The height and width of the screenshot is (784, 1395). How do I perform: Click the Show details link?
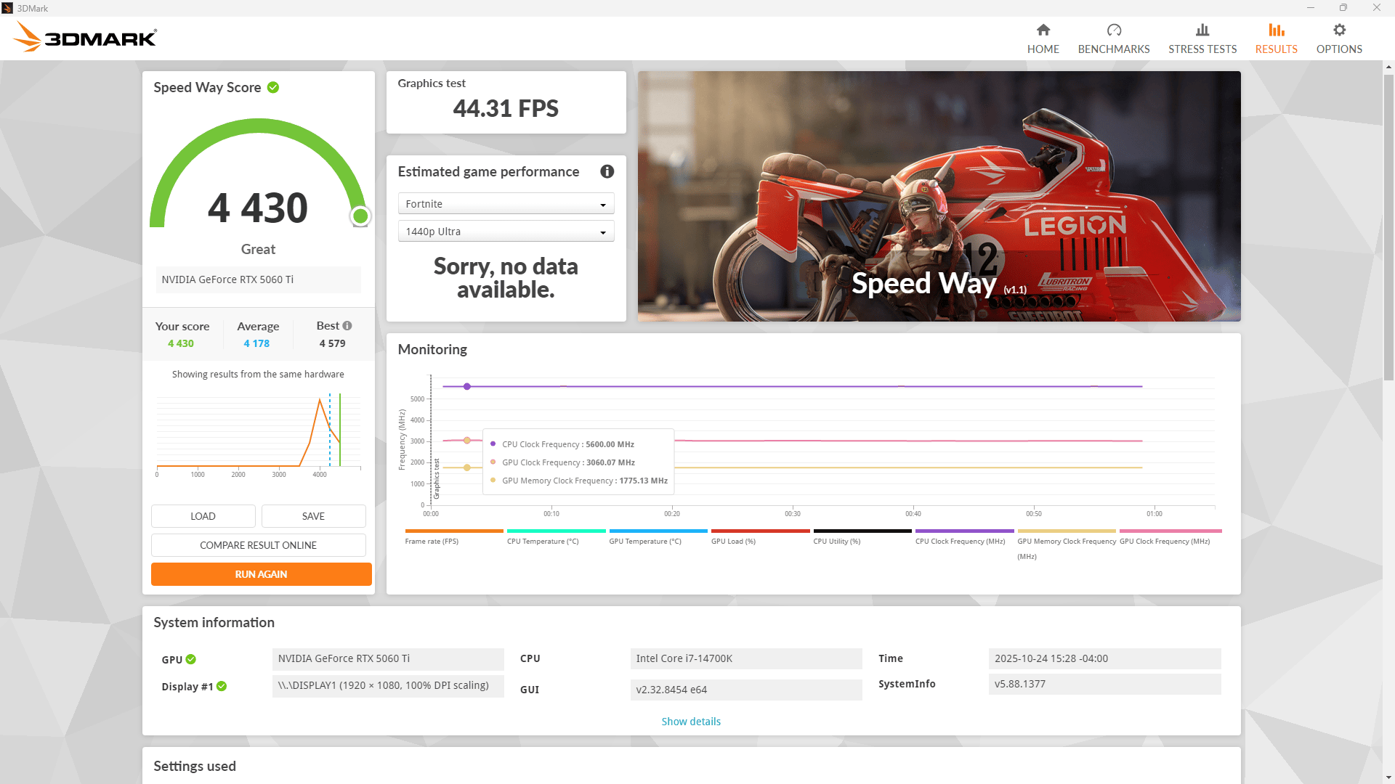click(x=691, y=722)
